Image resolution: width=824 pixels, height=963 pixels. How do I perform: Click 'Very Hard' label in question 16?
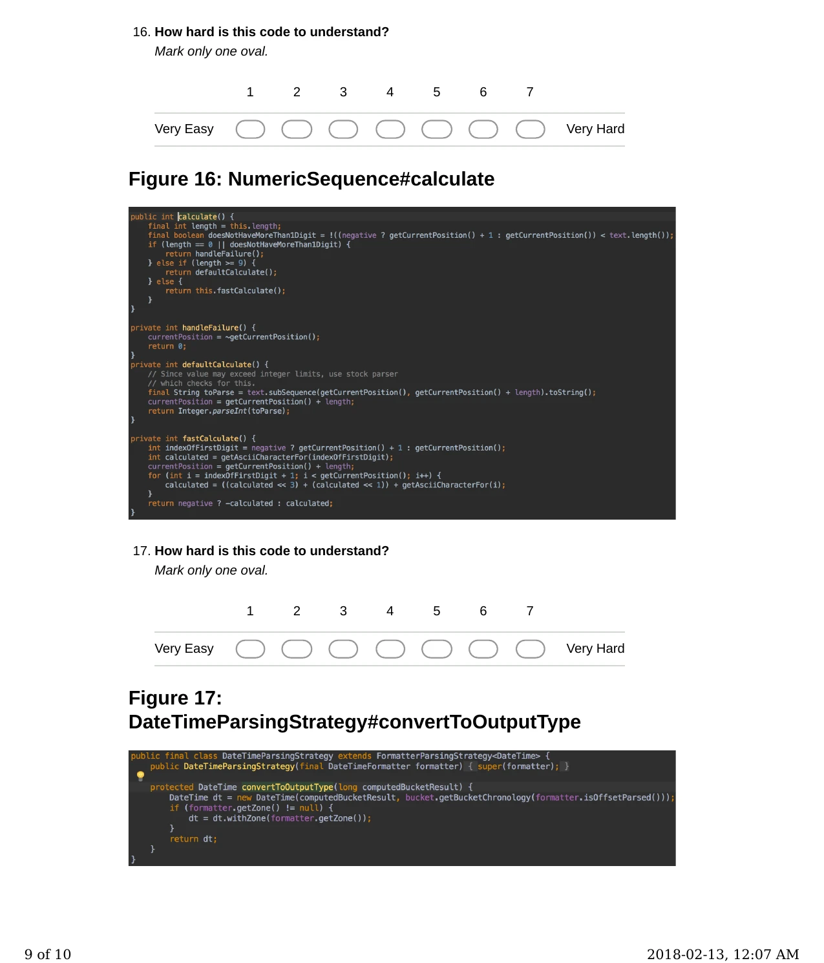(595, 129)
